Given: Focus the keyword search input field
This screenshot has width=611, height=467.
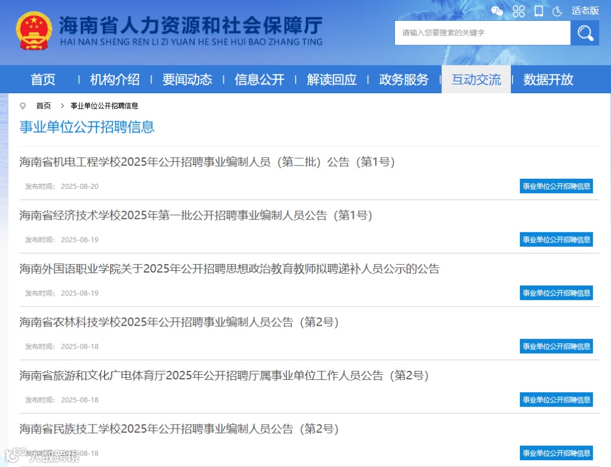Looking at the screenshot, I should point(483,33).
